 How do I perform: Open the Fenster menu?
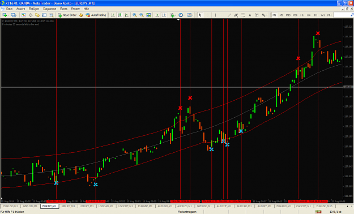point(75,9)
